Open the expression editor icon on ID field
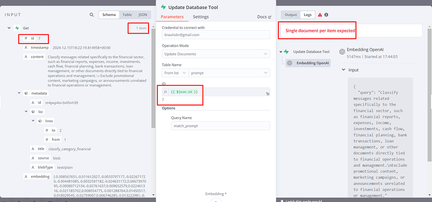 pyautogui.click(x=268, y=94)
